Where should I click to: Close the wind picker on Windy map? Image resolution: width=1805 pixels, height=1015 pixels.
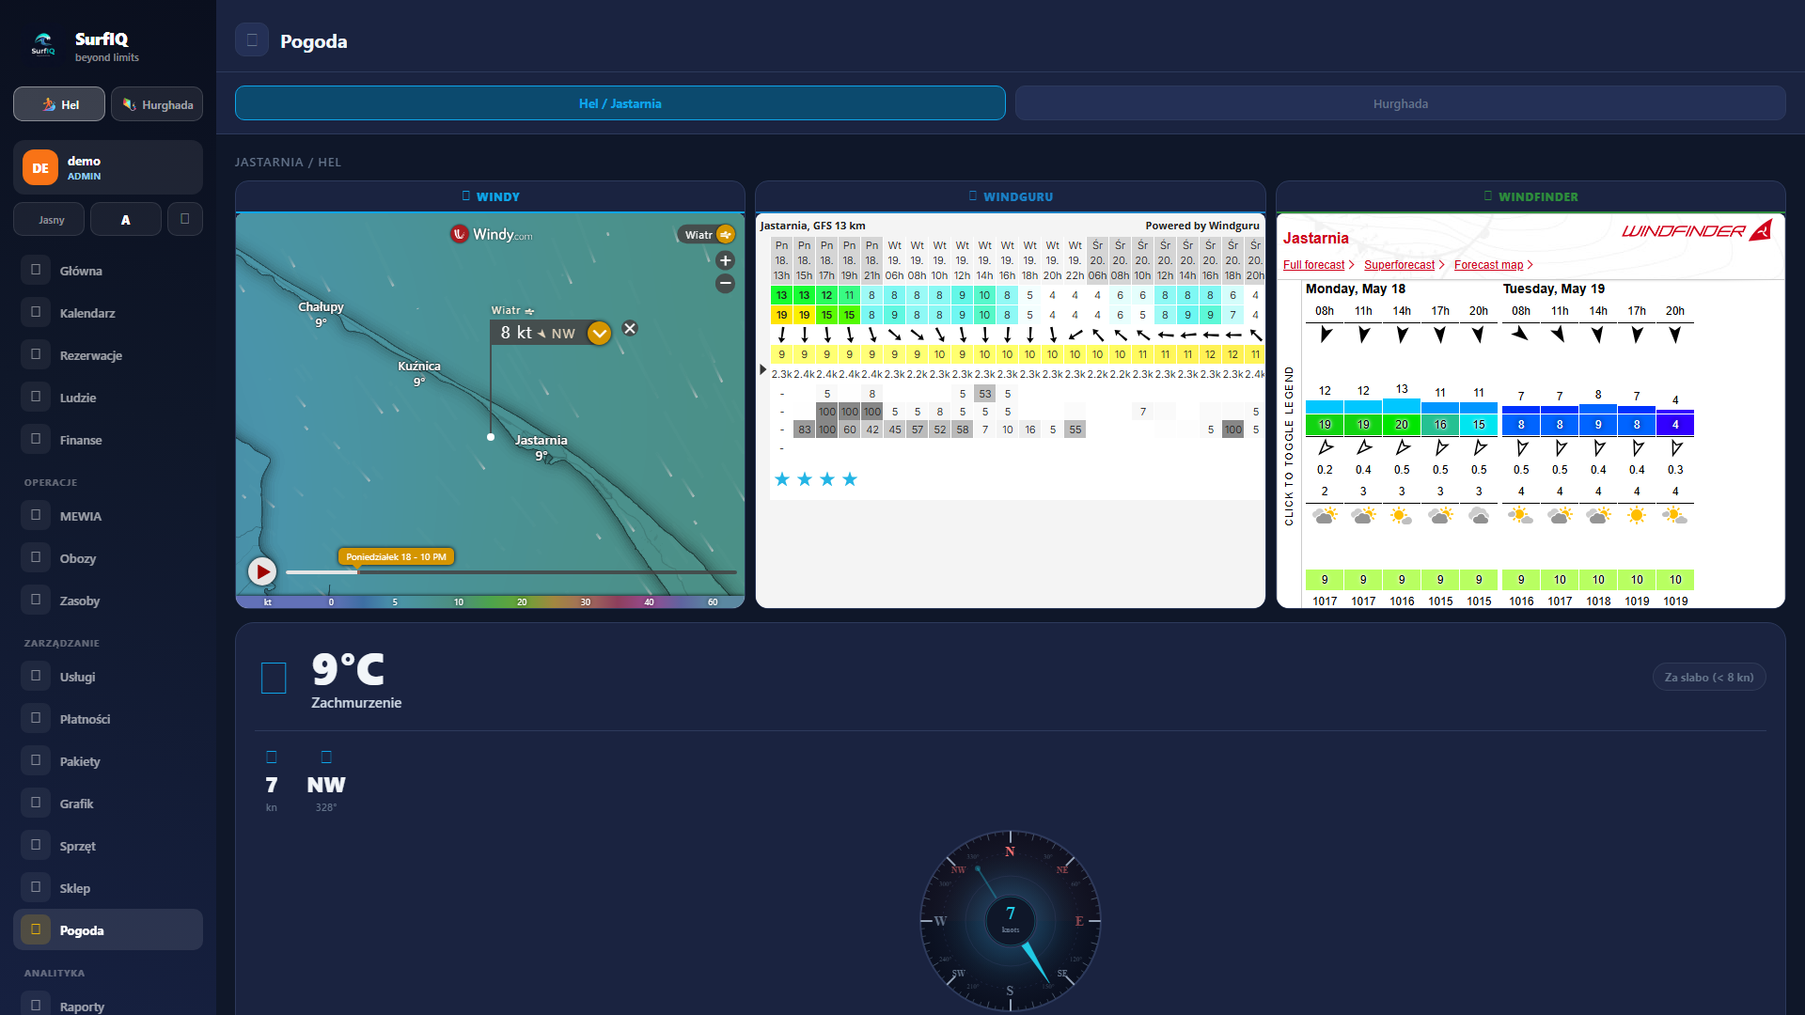coord(630,328)
